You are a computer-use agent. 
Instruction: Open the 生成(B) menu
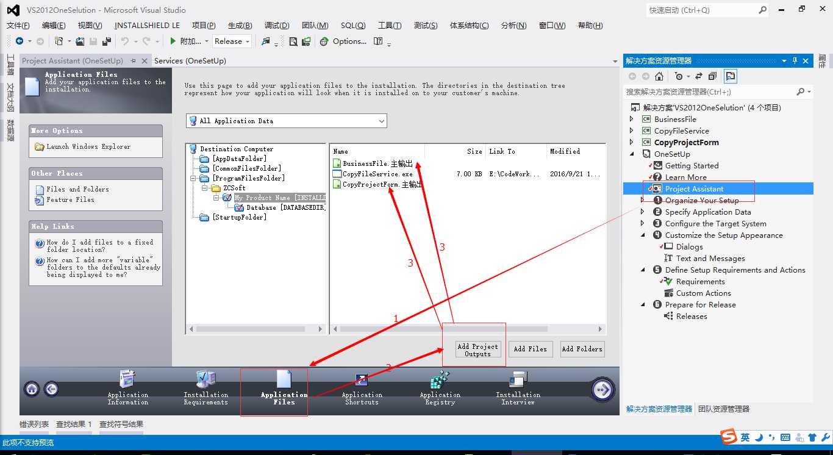pyautogui.click(x=240, y=26)
